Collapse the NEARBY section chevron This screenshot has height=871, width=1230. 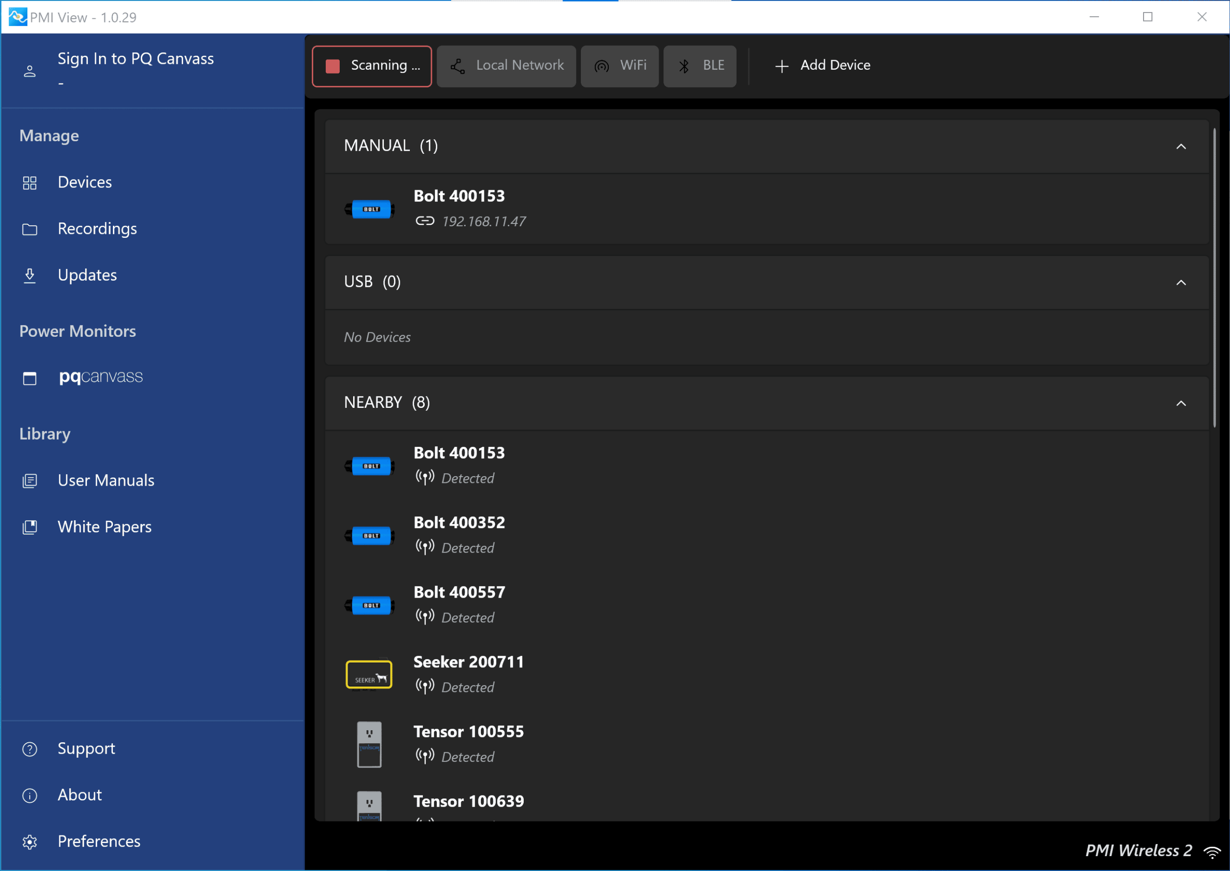1181,404
